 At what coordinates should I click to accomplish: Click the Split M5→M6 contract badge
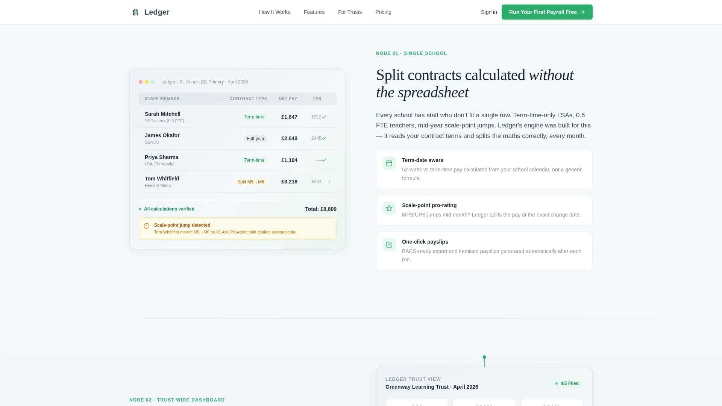pyautogui.click(x=250, y=182)
